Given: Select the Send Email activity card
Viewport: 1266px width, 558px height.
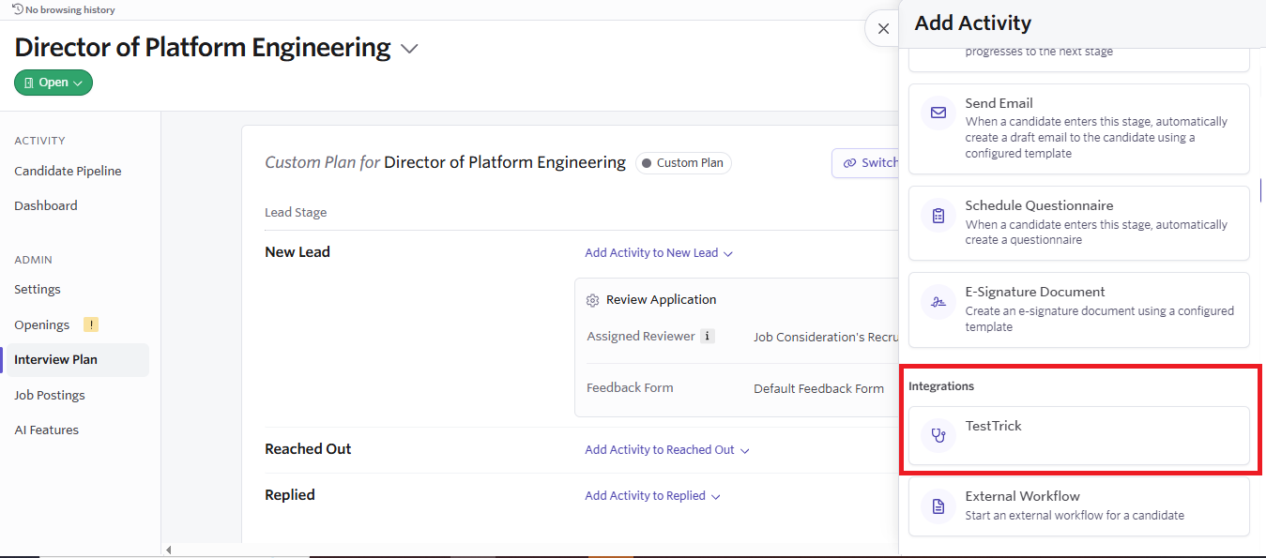Looking at the screenshot, I should [x=1079, y=128].
